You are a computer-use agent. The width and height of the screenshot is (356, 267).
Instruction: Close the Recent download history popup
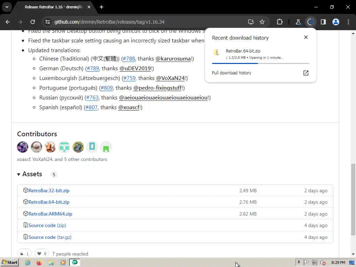click(x=306, y=37)
